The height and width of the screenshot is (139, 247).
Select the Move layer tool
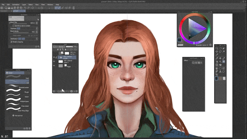coord(217,52)
